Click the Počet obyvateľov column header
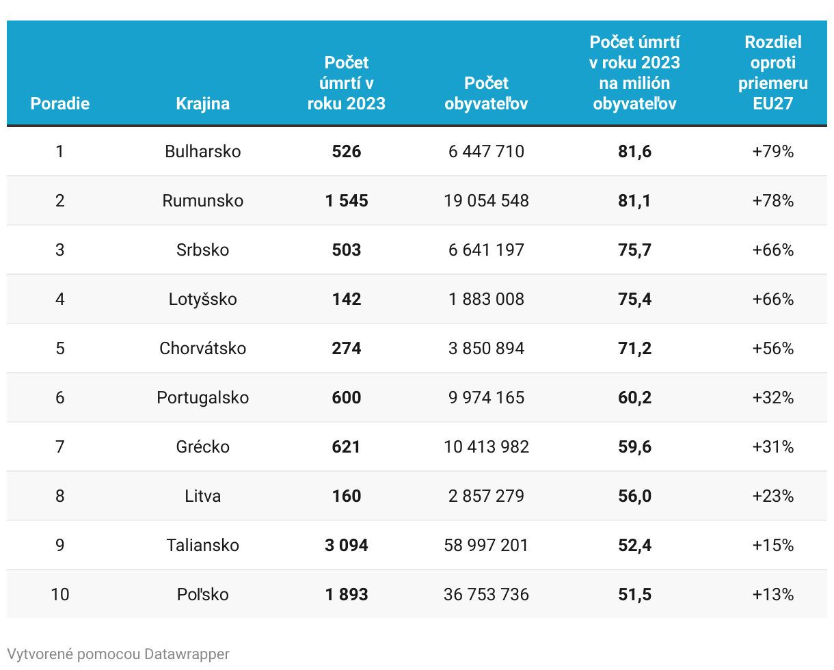This screenshot has width=834, height=670. tap(486, 94)
